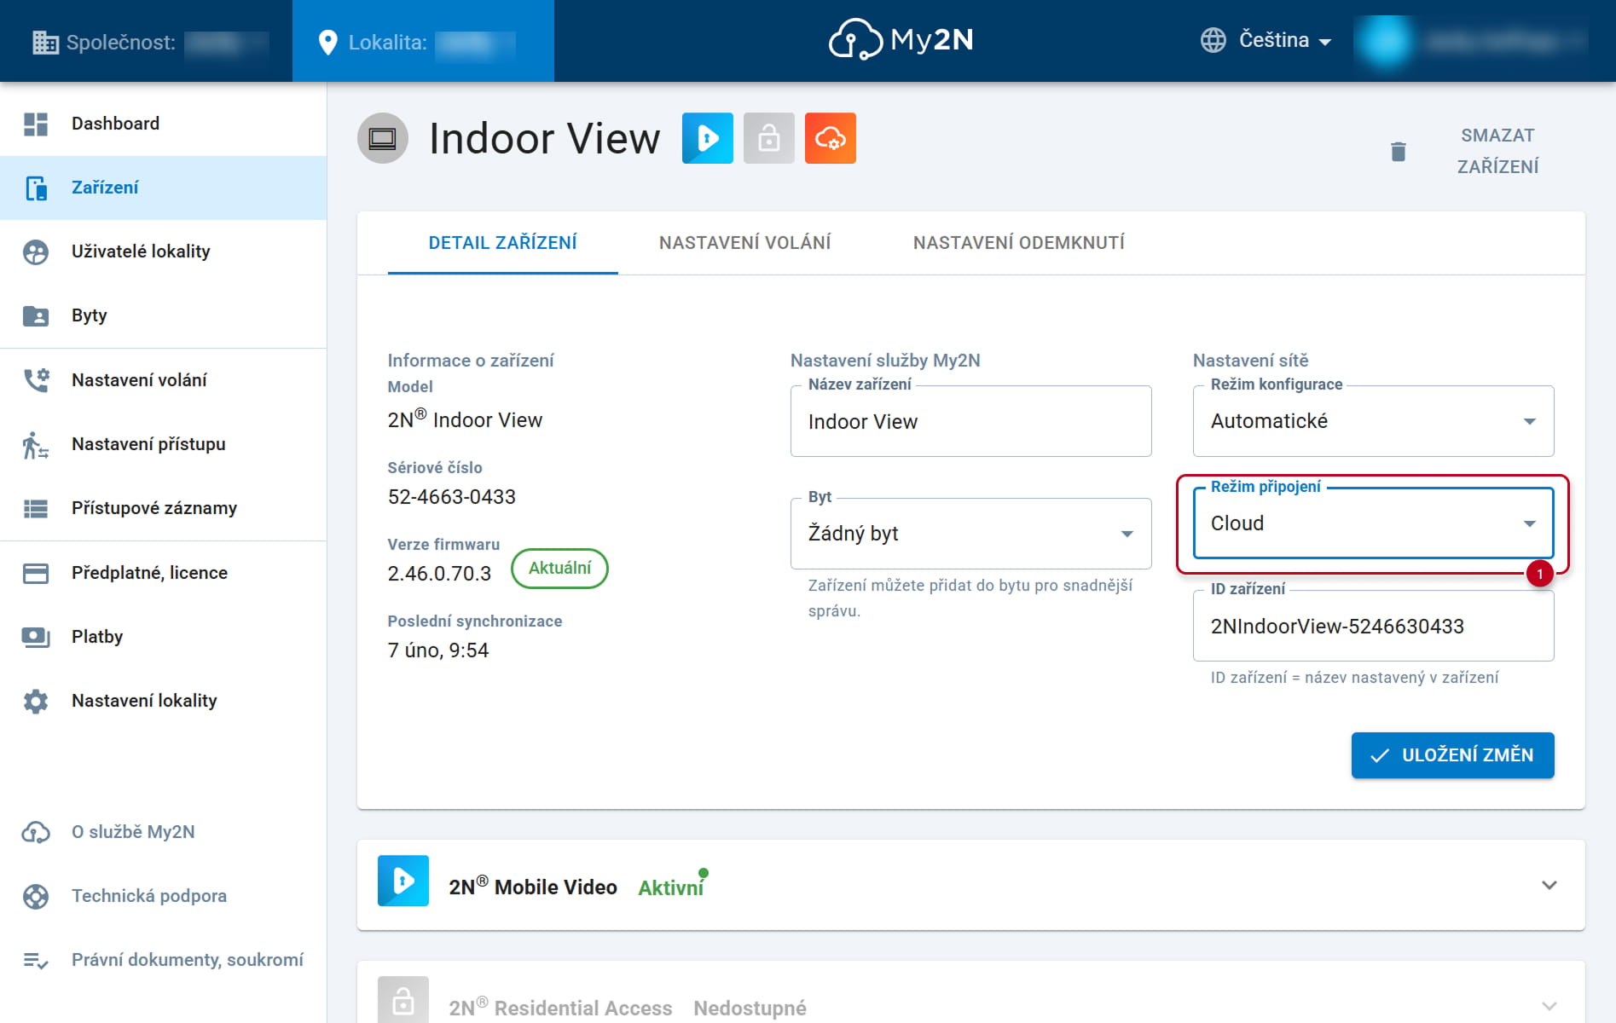The width and height of the screenshot is (1616, 1023).
Task: Switch to the Nastavení odemknutí tab
Action: pos(1019,243)
